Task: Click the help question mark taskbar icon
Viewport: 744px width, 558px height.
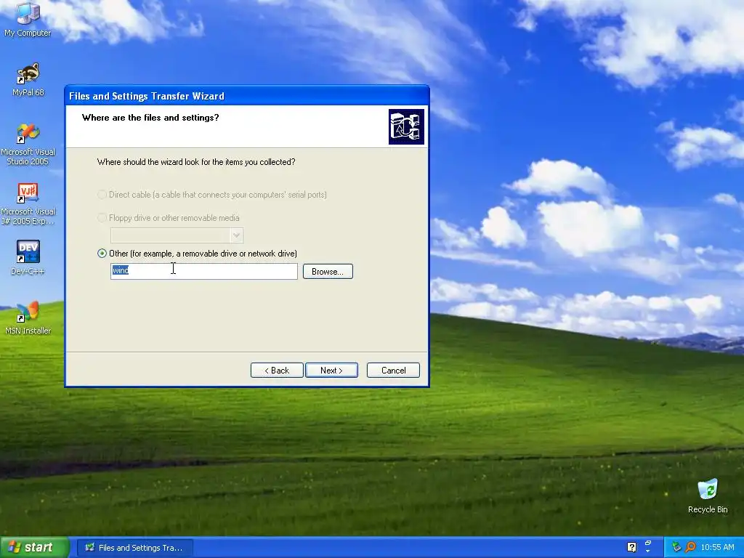Action: (631, 547)
